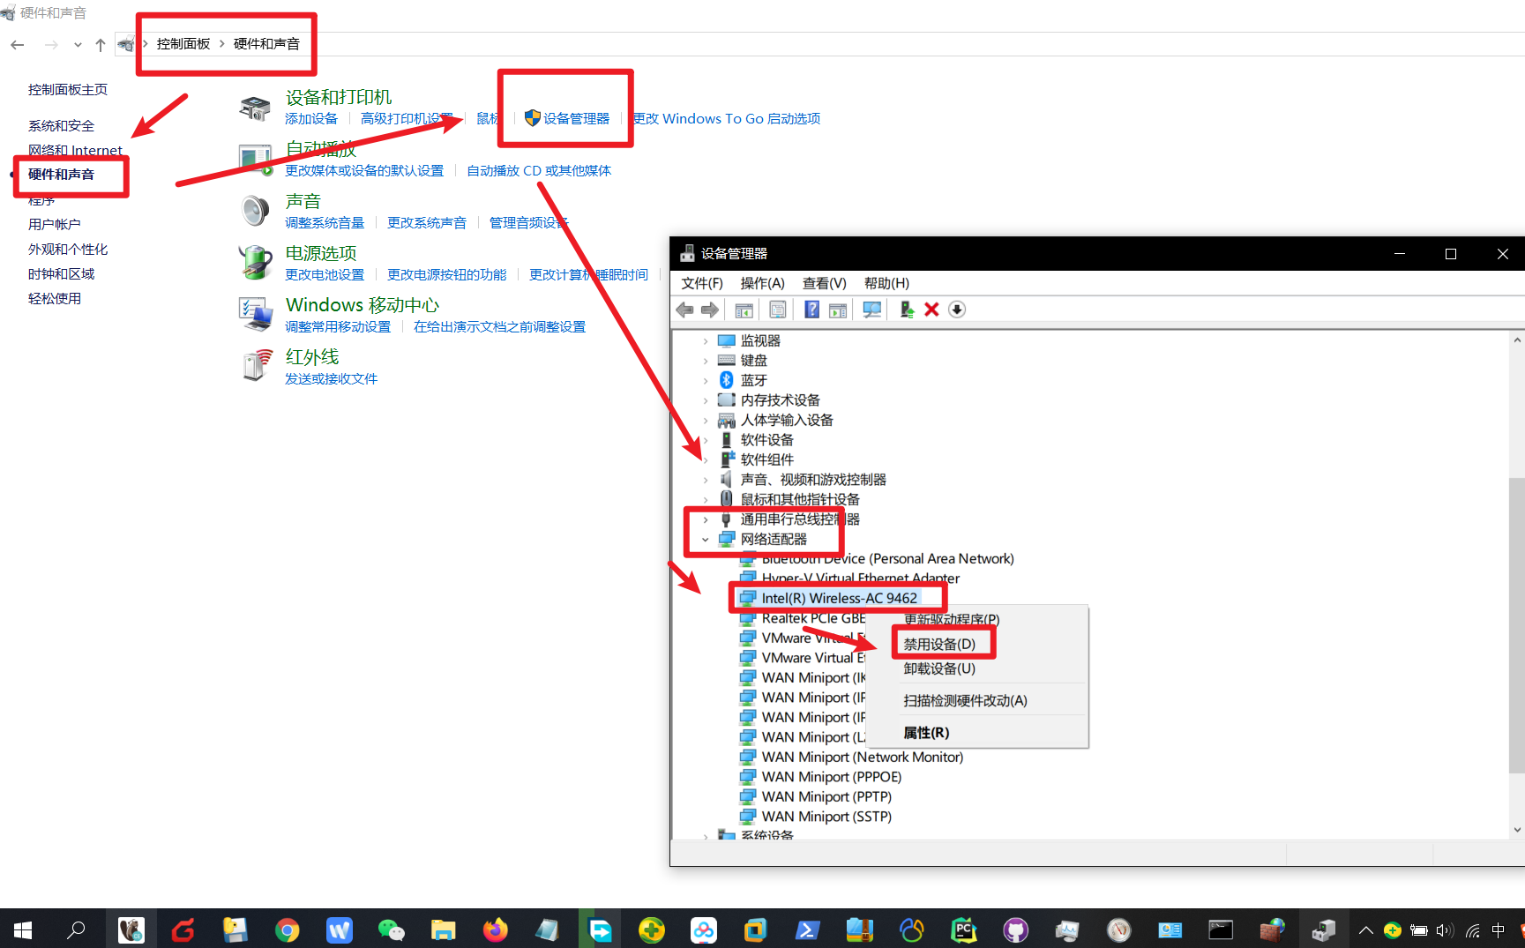Click 轻松使用 in Control Panel sidebar

[x=55, y=298]
